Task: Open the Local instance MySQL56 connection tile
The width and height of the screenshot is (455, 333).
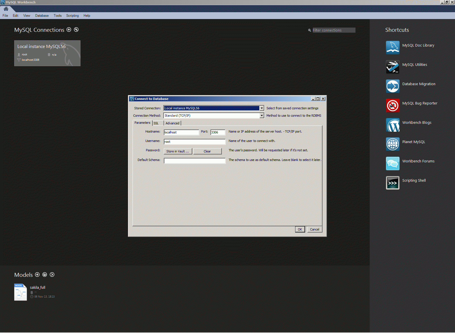Action: tap(47, 53)
